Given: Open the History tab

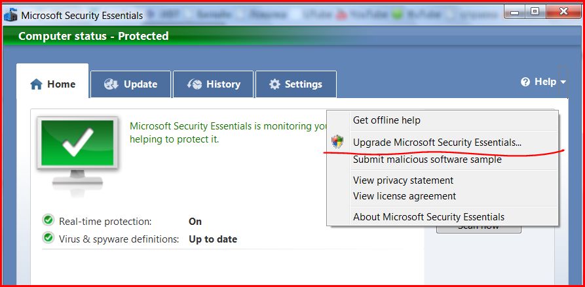Looking at the screenshot, I should (x=213, y=84).
